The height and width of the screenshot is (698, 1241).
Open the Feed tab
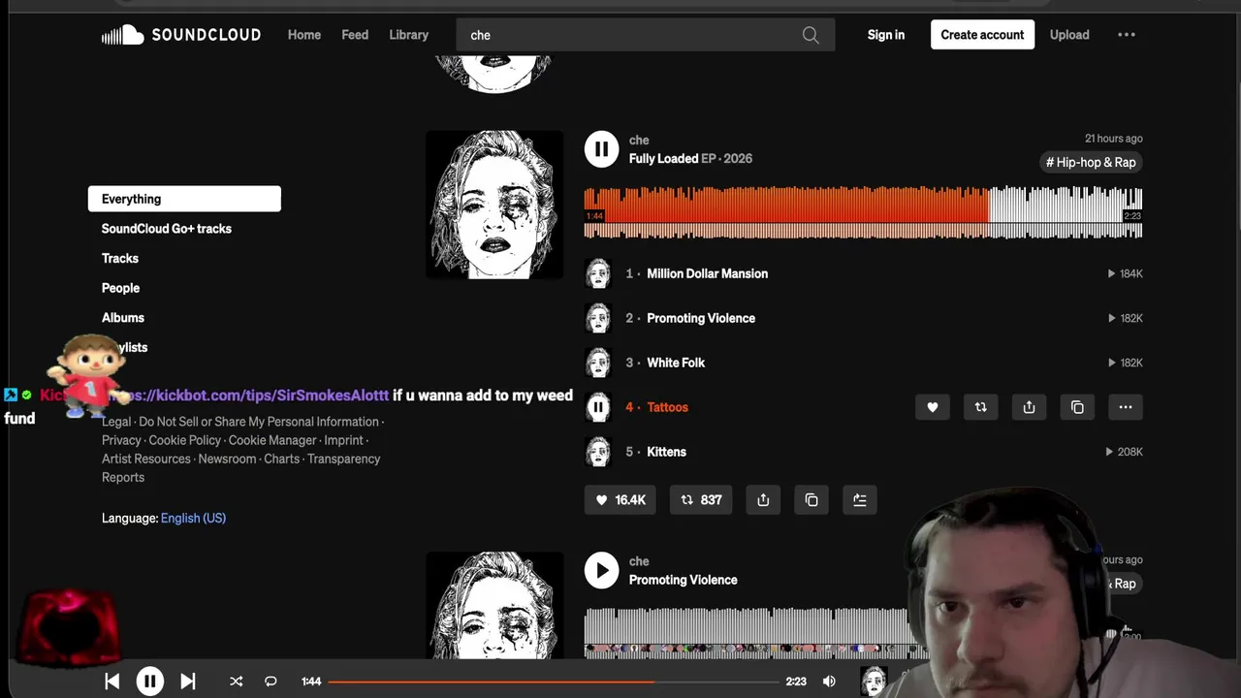click(x=355, y=35)
